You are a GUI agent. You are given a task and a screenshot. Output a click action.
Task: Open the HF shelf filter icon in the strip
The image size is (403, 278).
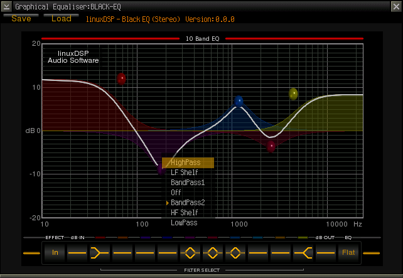coord(303,253)
